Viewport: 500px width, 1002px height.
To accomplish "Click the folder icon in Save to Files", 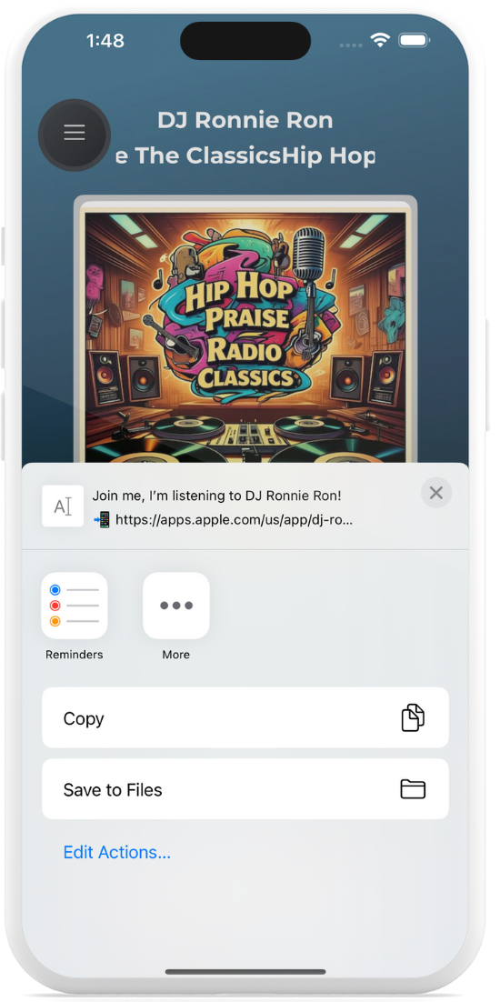I will click(x=413, y=789).
